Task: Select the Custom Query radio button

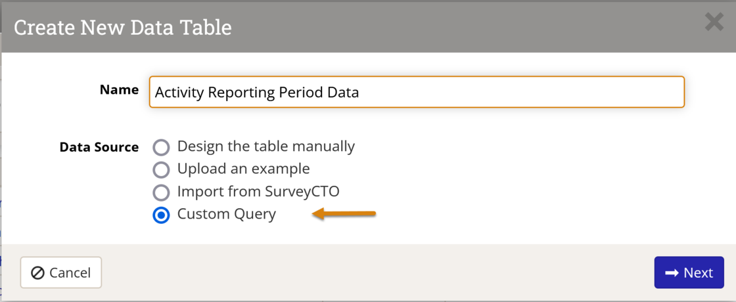Action: pos(161,215)
